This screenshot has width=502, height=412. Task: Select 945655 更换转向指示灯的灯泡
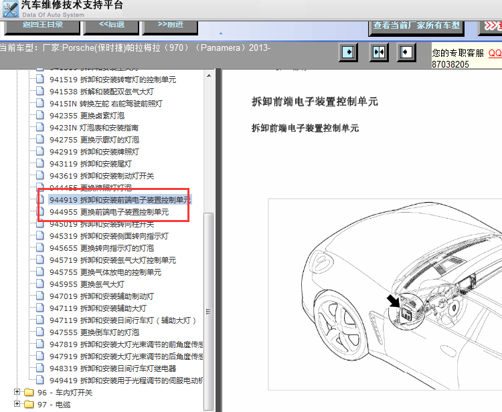tap(102, 248)
